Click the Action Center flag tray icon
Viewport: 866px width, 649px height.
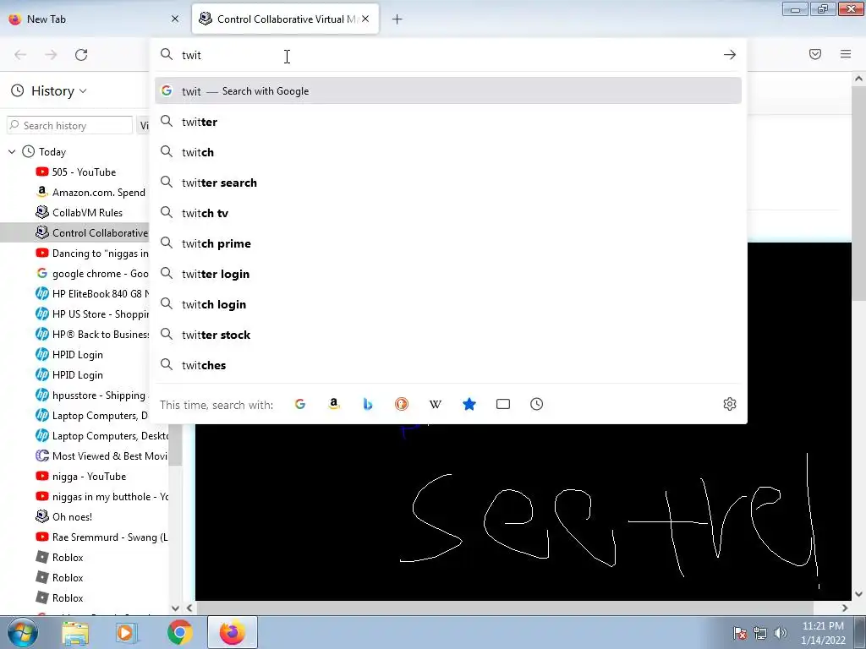click(740, 633)
